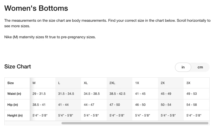The width and height of the screenshot is (216, 131).
Task: Click the Hip (in) row label
Action: pyautogui.click(x=13, y=105)
